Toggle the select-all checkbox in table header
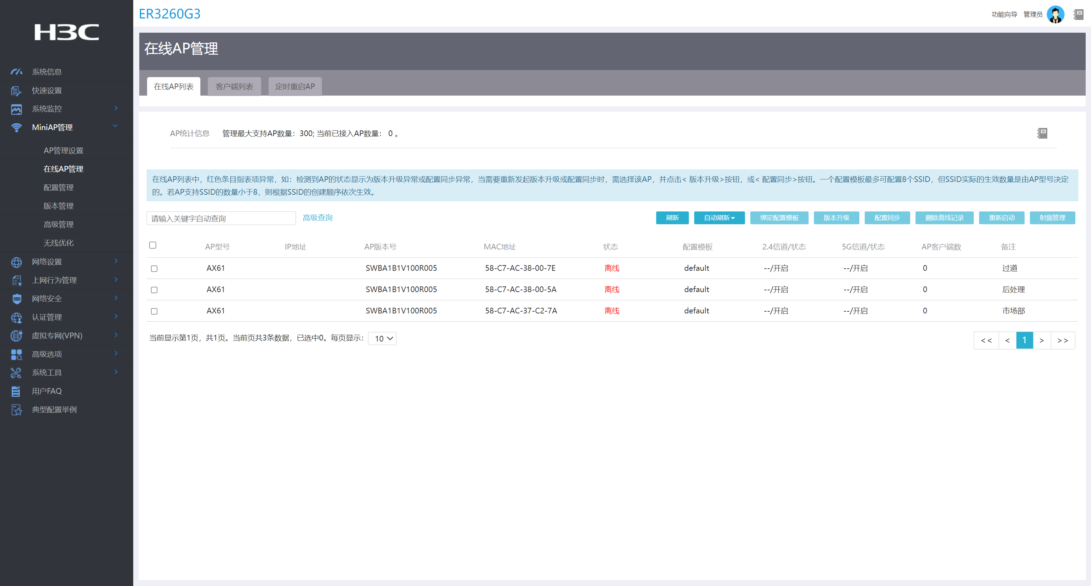The image size is (1091, 586). 153,245
